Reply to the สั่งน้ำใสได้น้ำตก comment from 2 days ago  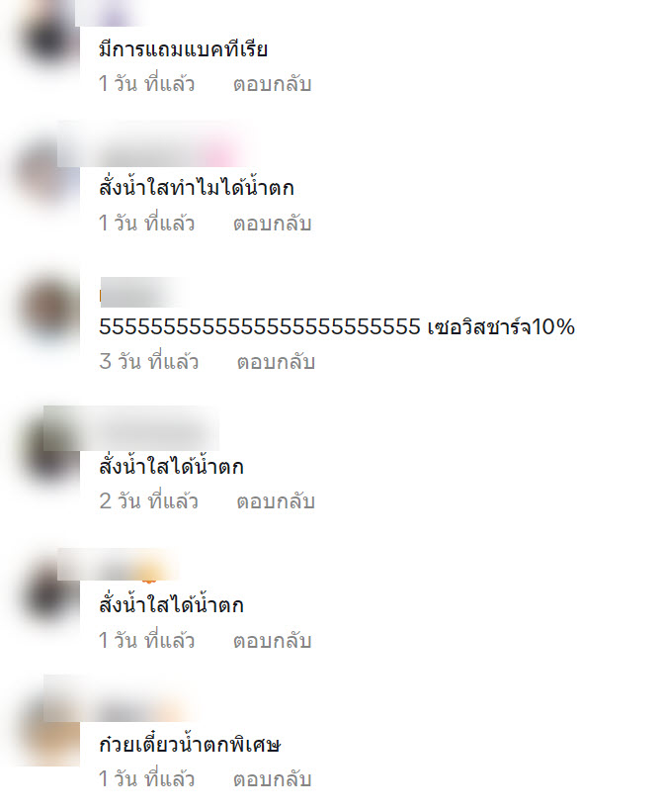[x=276, y=500]
